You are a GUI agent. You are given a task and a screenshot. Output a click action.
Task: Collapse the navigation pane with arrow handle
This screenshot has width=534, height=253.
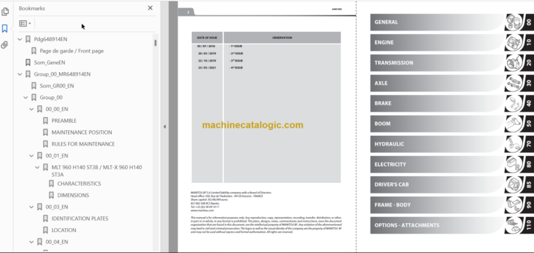coord(165,127)
